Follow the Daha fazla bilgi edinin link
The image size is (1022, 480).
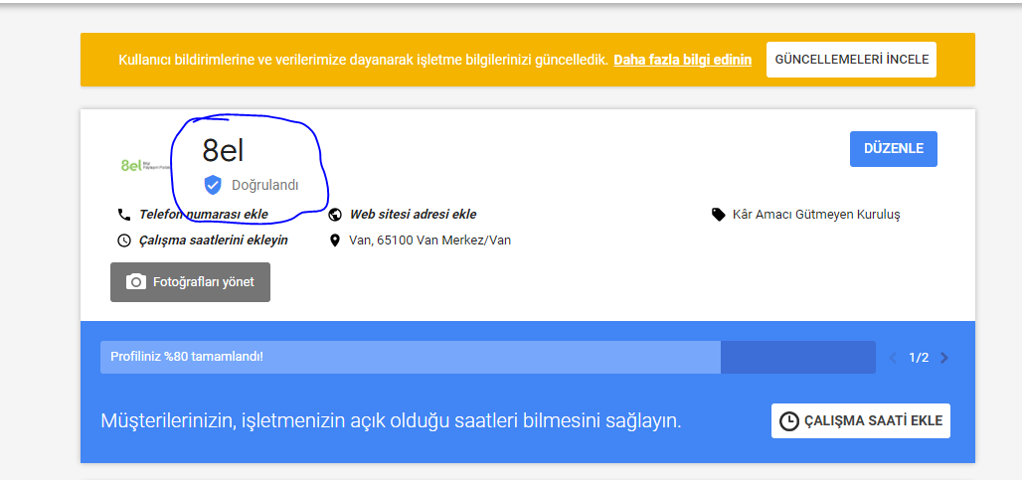[x=682, y=60]
